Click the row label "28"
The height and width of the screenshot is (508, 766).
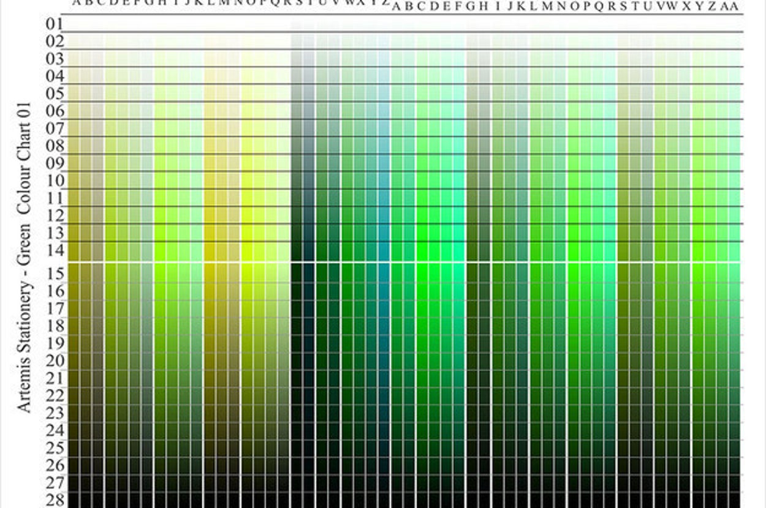[x=55, y=499]
